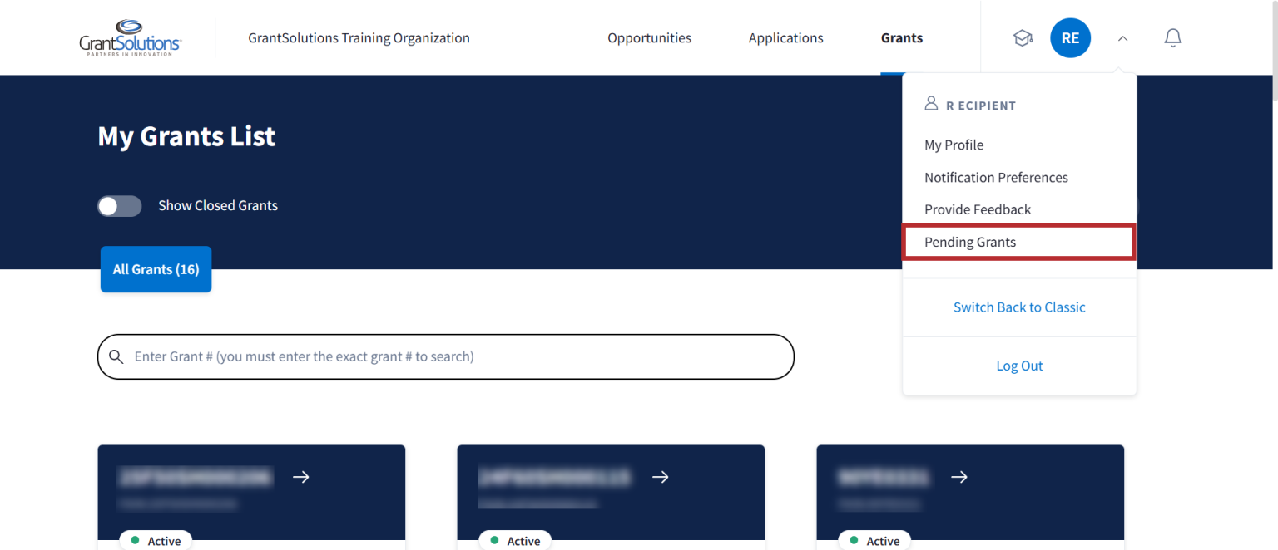
Task: Select the Grants navigation item
Action: coord(902,38)
